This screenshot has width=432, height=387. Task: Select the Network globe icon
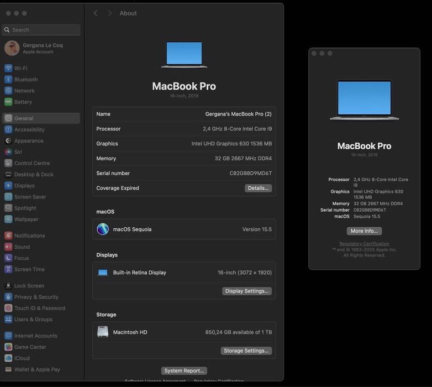[x=8, y=91]
